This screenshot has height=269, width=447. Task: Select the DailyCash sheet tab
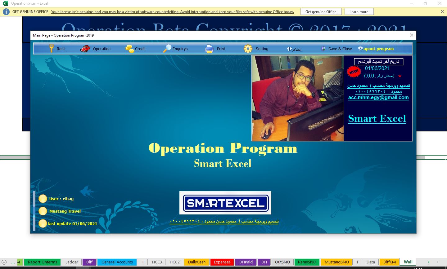pyautogui.click(x=197, y=262)
